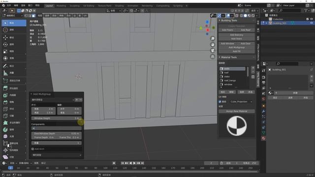Toggle the Collection exclude checkbox in outliner
The height and width of the screenshot is (177, 315).
tap(307, 19)
